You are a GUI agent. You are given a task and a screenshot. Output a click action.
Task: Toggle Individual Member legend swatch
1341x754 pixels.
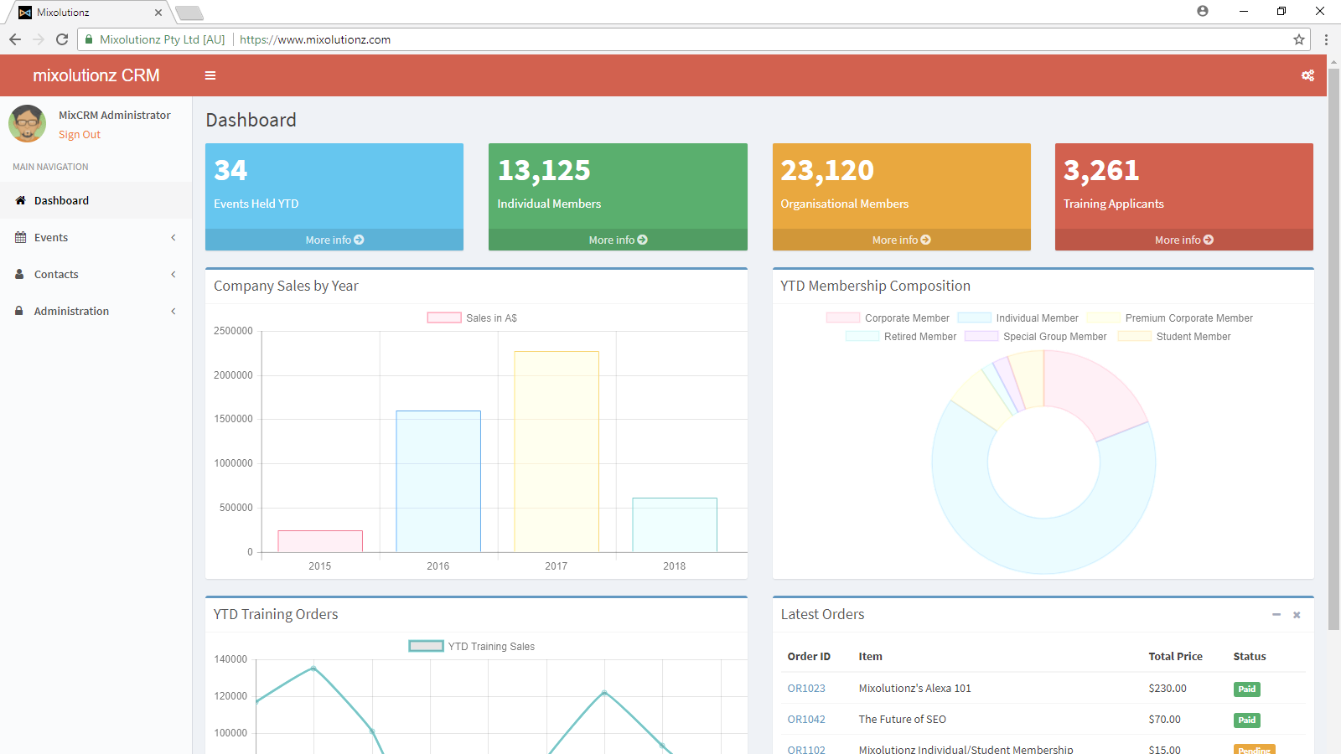(x=975, y=318)
